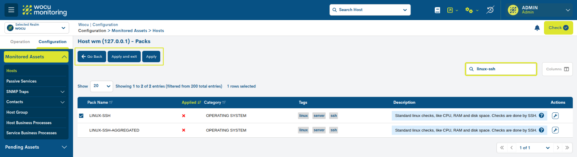Click the Admin user avatar
Image resolution: width=577 pixels, height=157 pixels.
(x=513, y=10)
